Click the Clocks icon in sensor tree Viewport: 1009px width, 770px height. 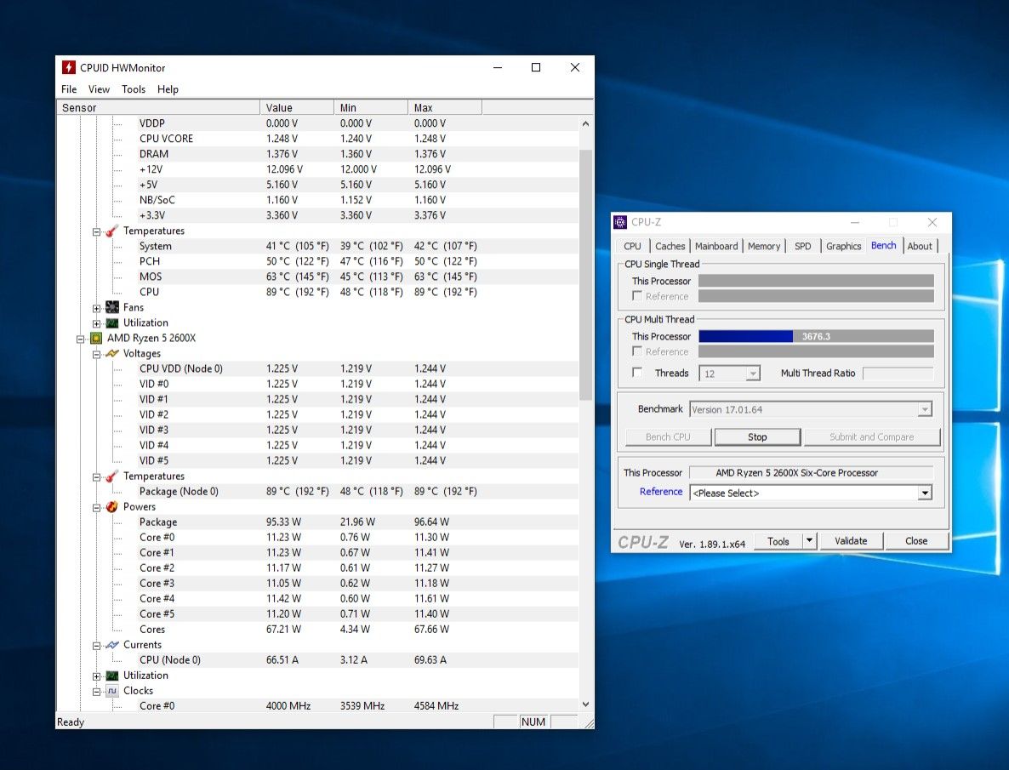tap(112, 691)
